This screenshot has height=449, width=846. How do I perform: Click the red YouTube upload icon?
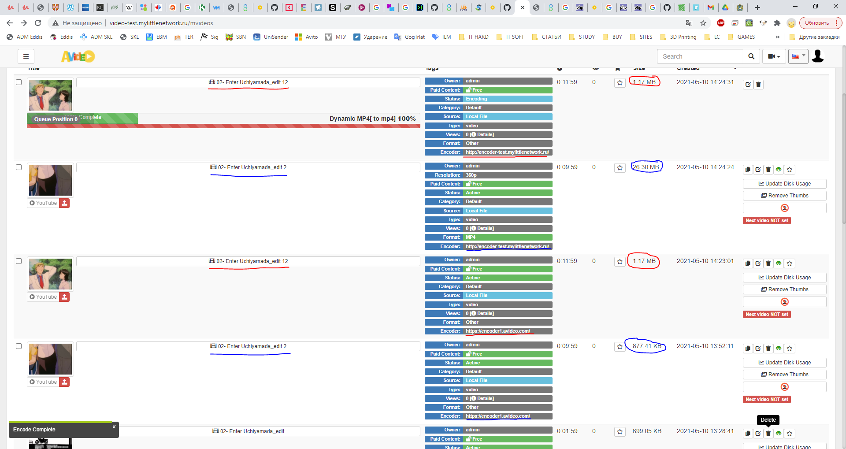(x=64, y=203)
